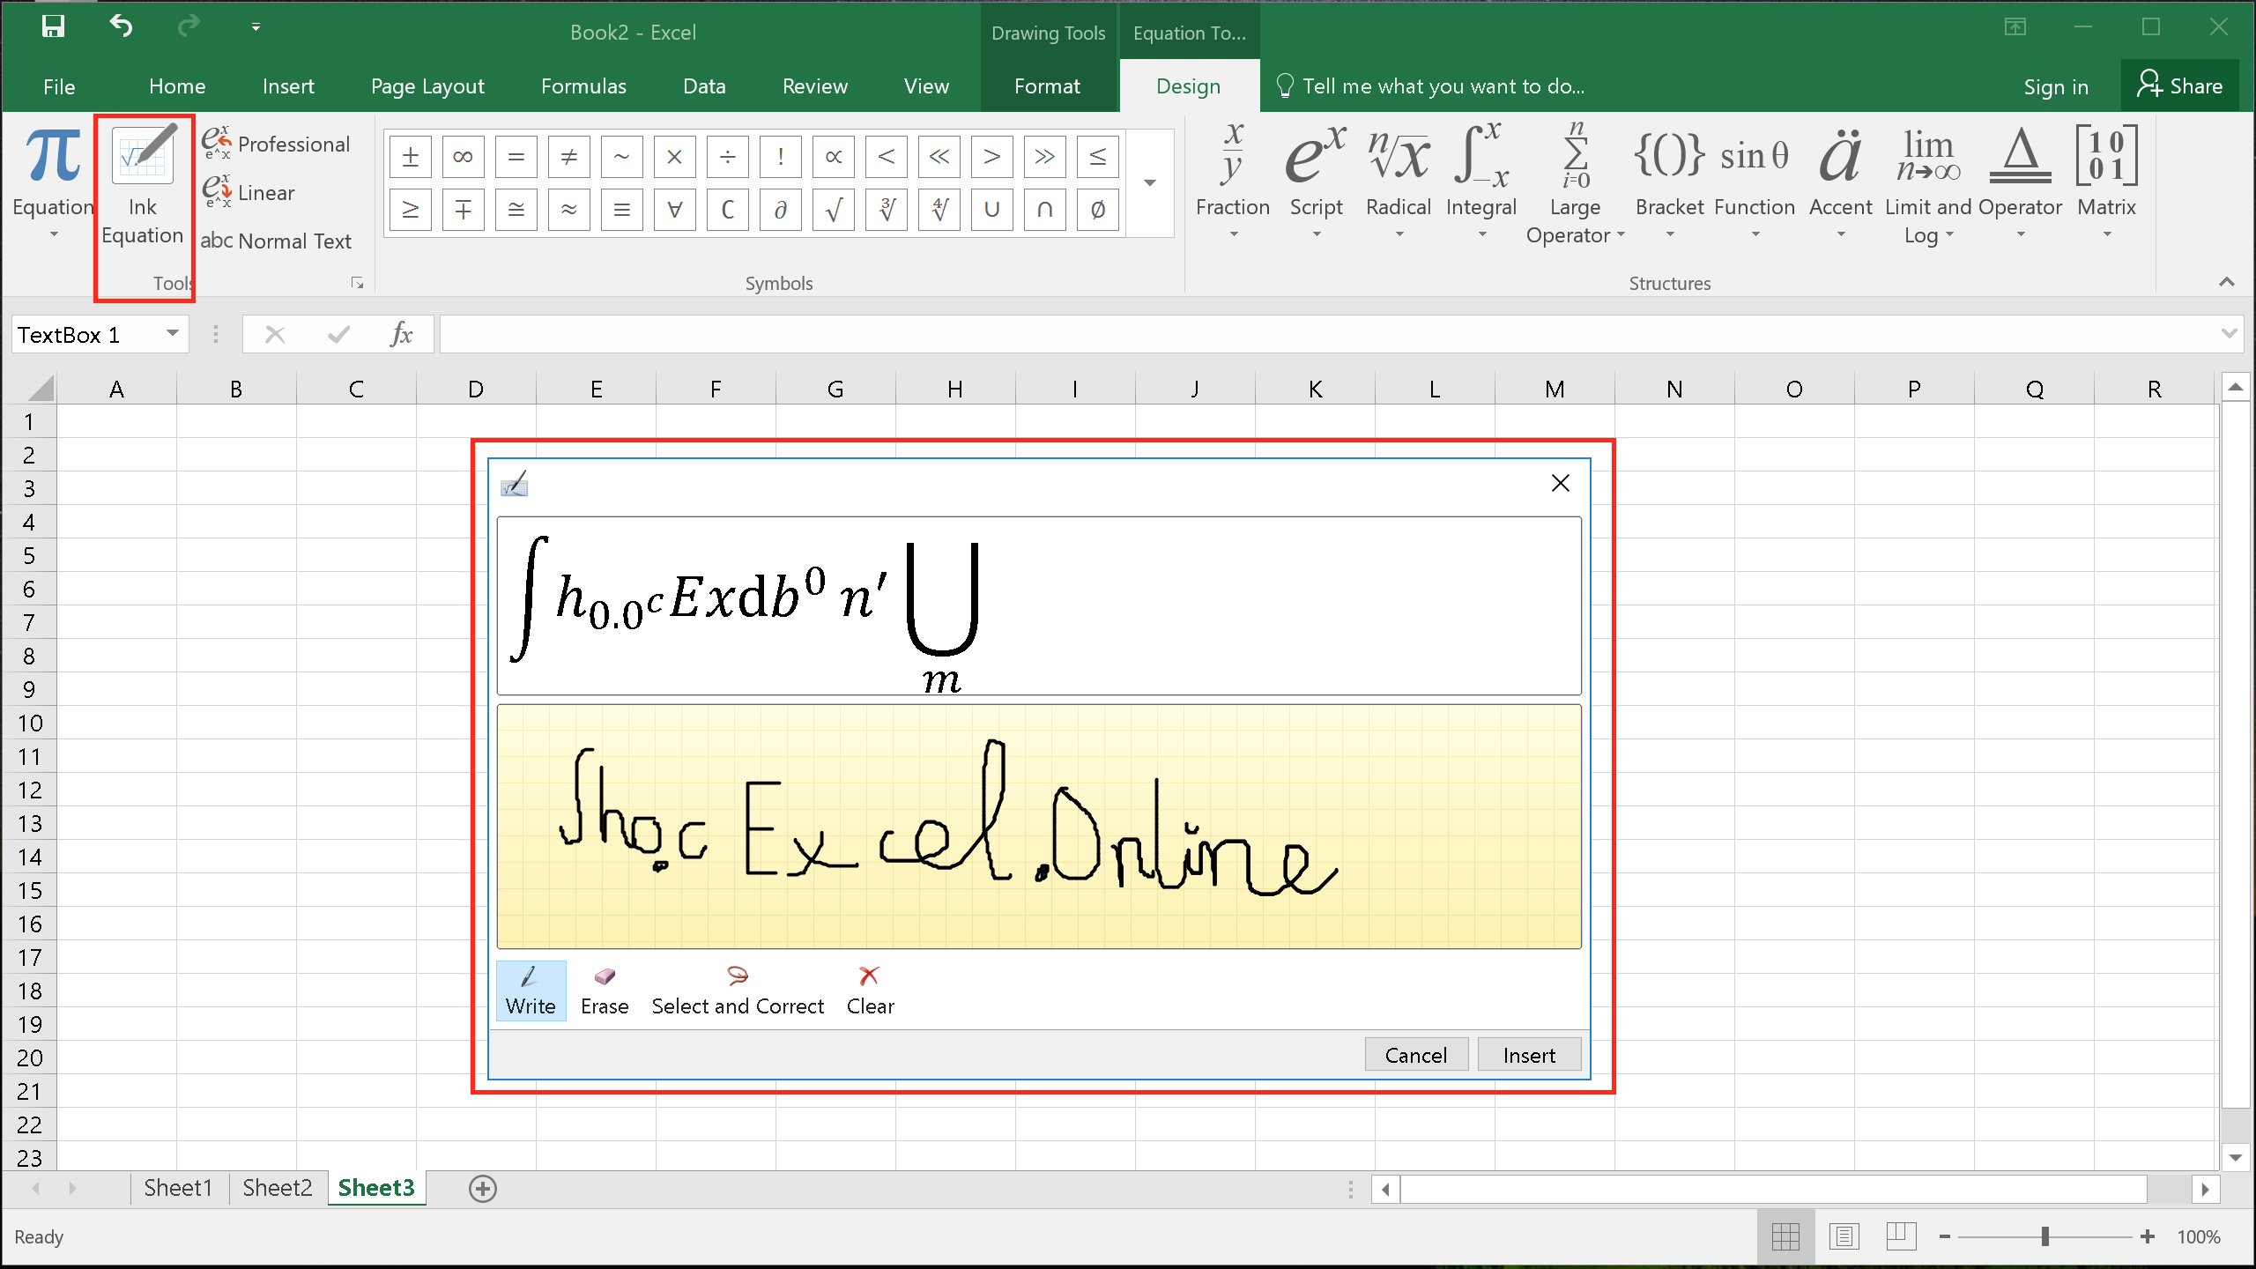Viewport: 2256px width, 1269px height.
Task: Insert the for-all symbol
Action: (675, 210)
